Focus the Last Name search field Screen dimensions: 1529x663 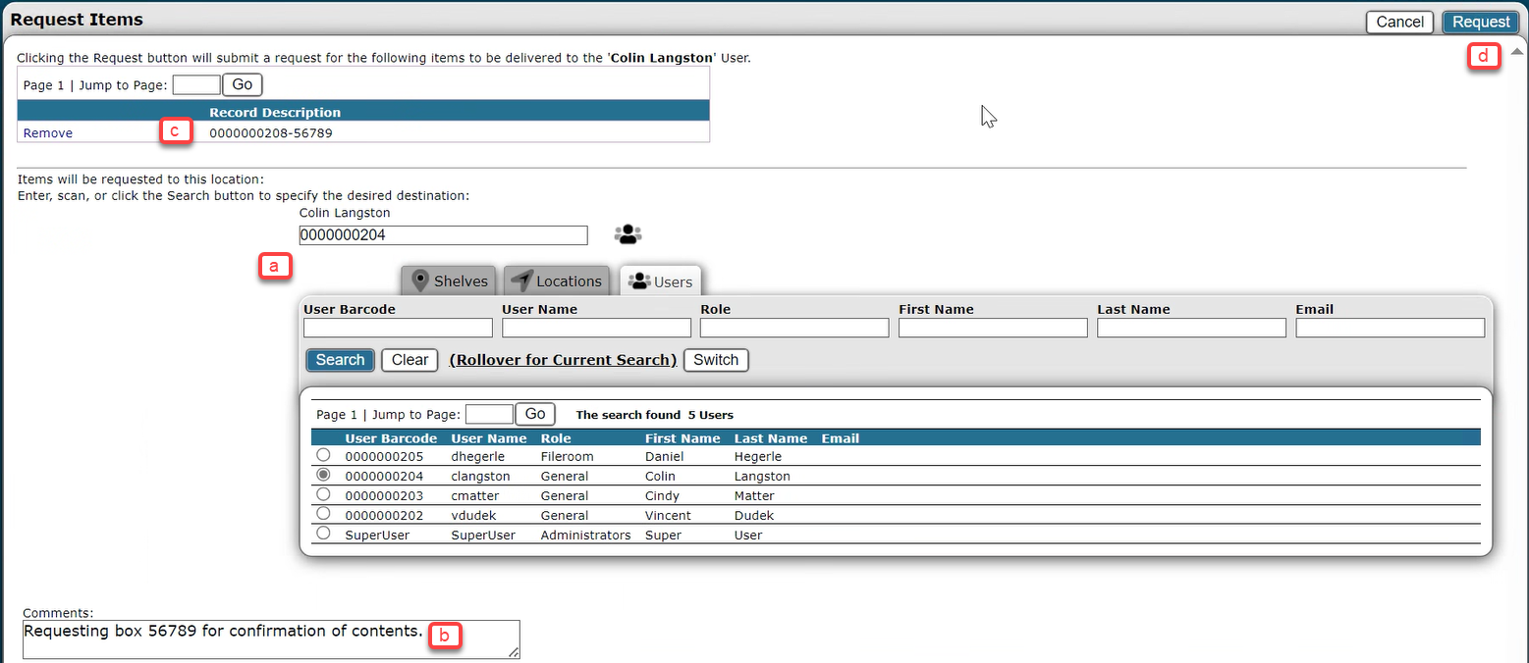point(1191,328)
